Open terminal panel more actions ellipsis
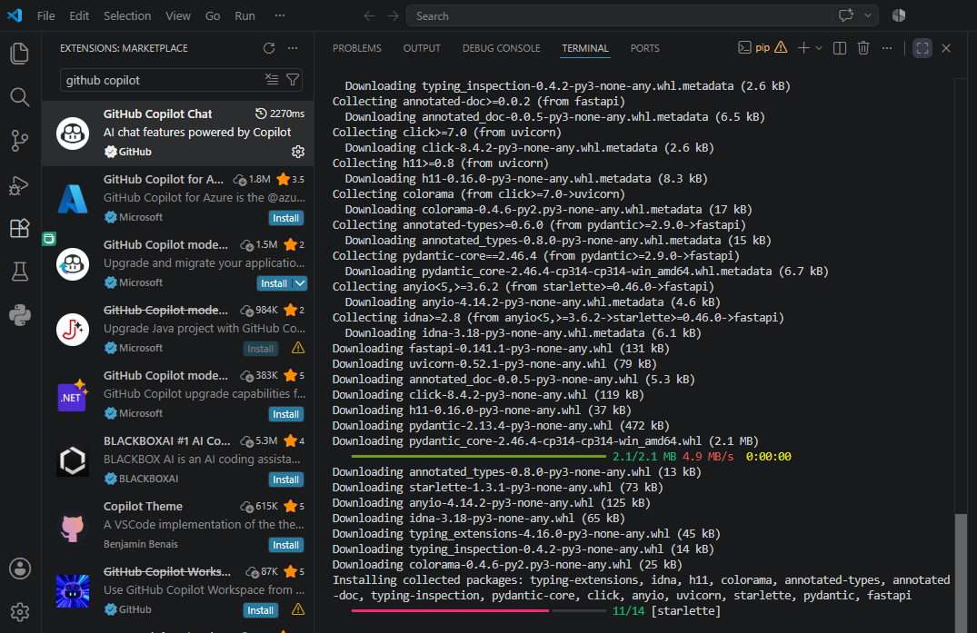This screenshot has height=633, width=977. [887, 48]
